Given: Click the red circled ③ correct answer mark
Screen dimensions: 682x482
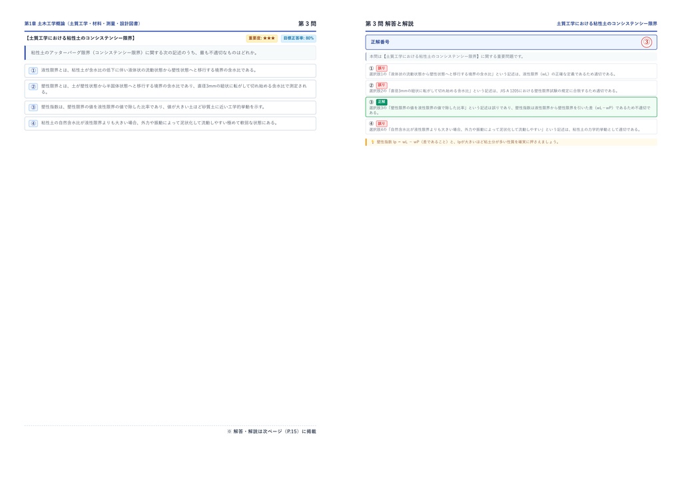Looking at the screenshot, I should (x=646, y=42).
